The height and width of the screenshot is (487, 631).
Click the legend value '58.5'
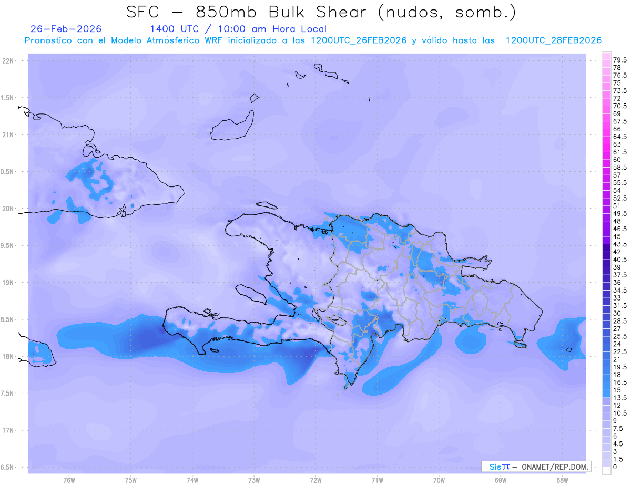[x=621, y=167]
